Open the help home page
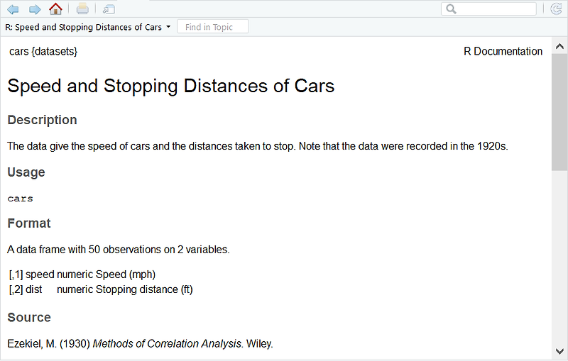This screenshot has height=361, width=568. click(x=55, y=9)
